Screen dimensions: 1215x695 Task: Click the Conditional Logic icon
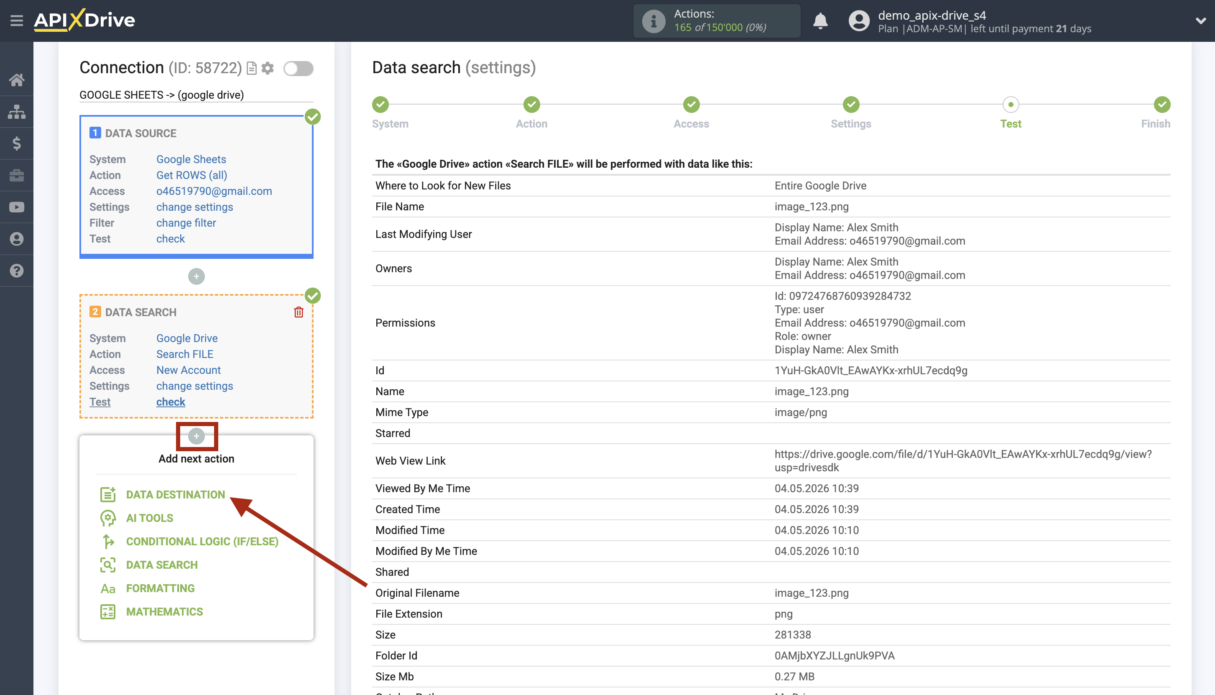108,541
